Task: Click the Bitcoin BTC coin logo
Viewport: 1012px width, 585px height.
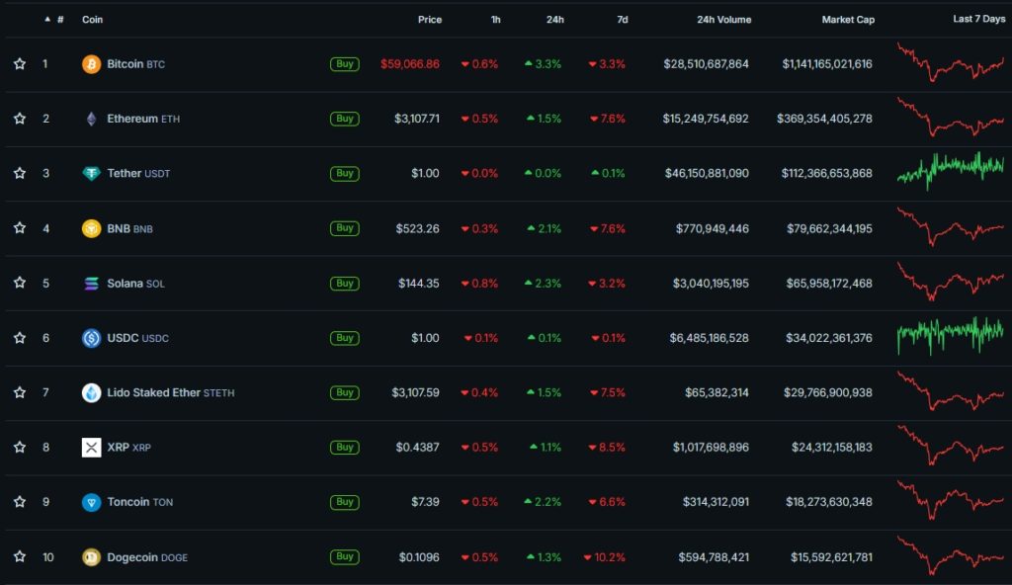Action: tap(90, 63)
